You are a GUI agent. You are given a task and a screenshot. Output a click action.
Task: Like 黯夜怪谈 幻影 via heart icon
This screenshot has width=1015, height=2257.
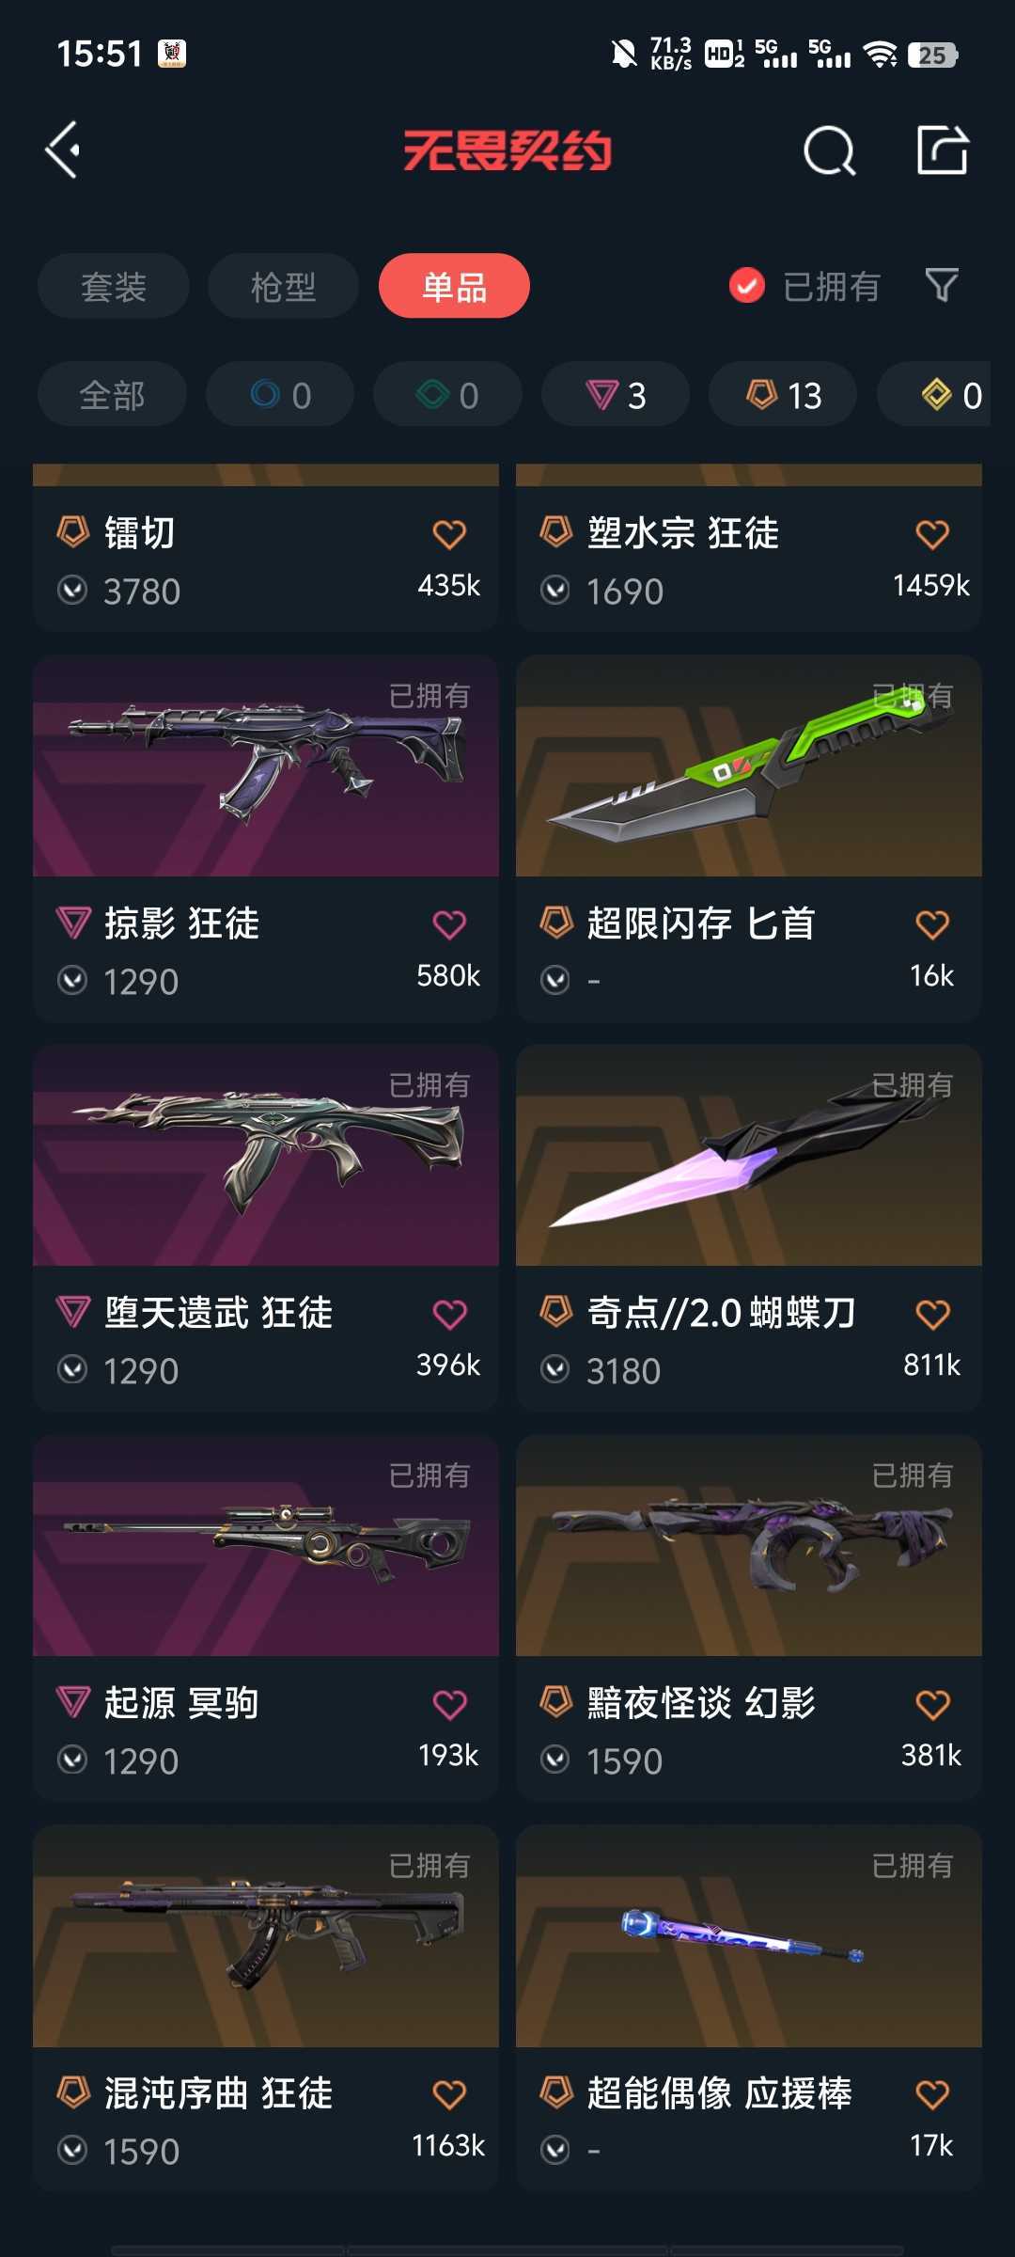point(932,1704)
